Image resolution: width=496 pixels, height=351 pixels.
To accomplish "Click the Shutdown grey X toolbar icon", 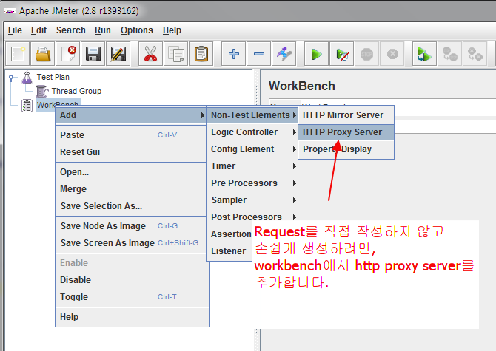I will [x=392, y=54].
